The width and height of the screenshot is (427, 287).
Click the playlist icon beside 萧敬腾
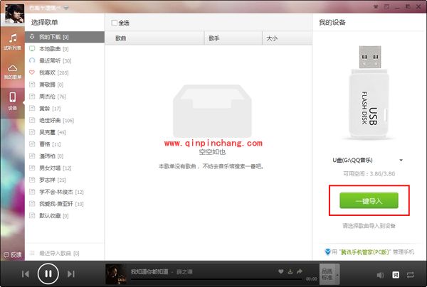pos(32,85)
